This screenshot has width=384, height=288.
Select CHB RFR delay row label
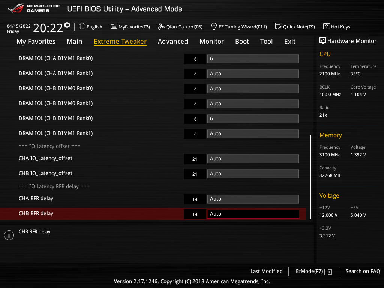36,213
